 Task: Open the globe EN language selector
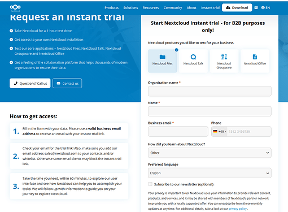pyautogui.click(x=265, y=8)
